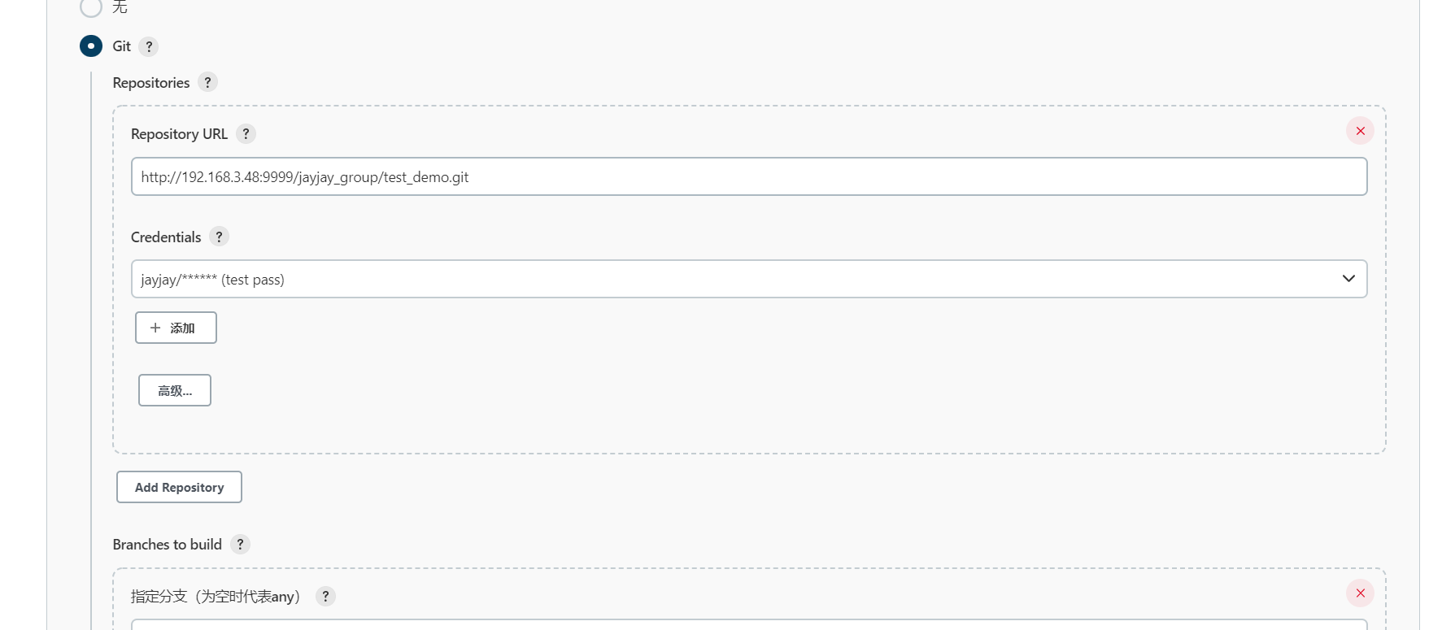Click into the Repository URL field
The height and width of the screenshot is (630, 1442).
tap(748, 176)
